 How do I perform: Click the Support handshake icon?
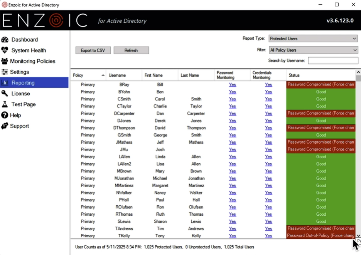pos(5,126)
